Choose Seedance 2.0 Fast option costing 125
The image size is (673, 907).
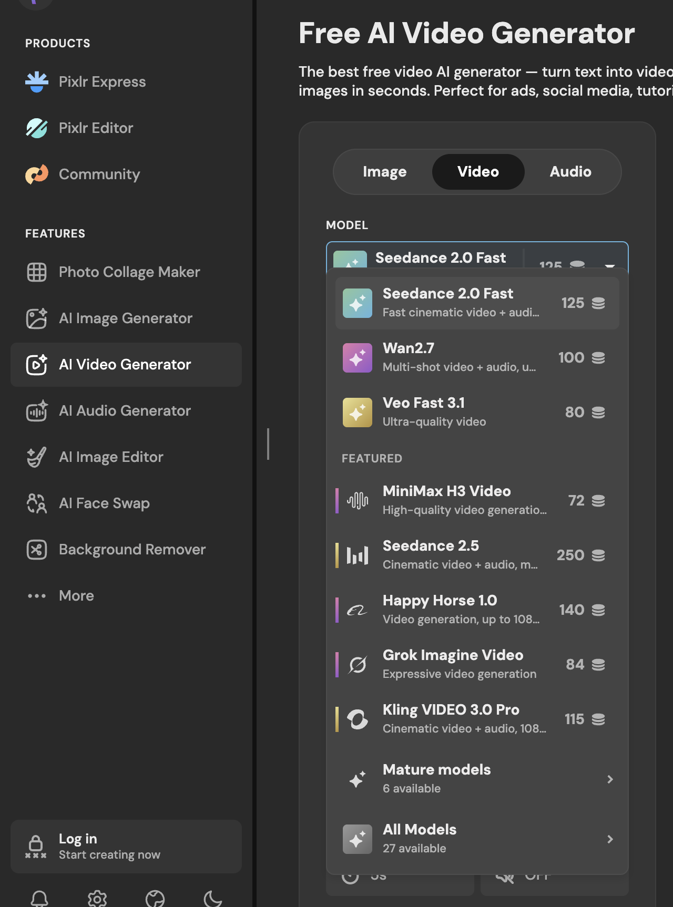pos(477,303)
